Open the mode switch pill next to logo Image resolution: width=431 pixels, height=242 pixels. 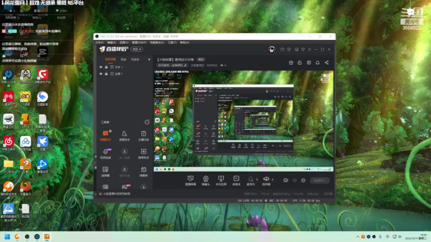[137, 49]
